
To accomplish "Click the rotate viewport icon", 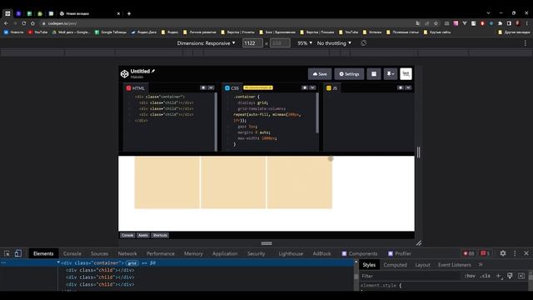I will 363,43.
